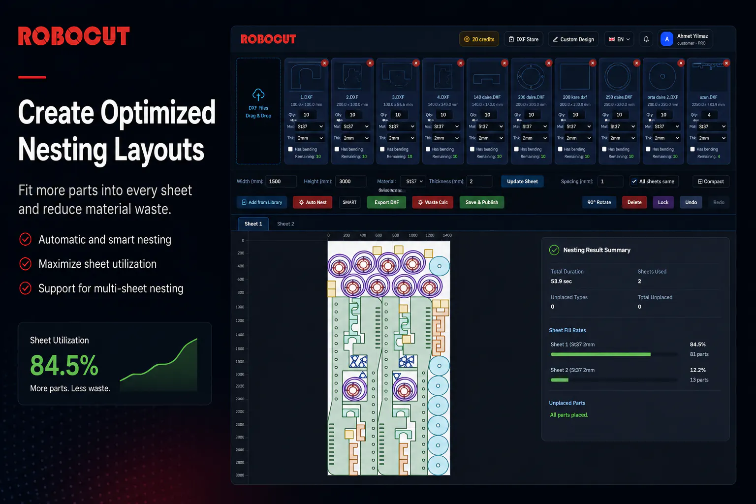Run Auto Nest
This screenshot has height=504, width=756.
(x=313, y=202)
